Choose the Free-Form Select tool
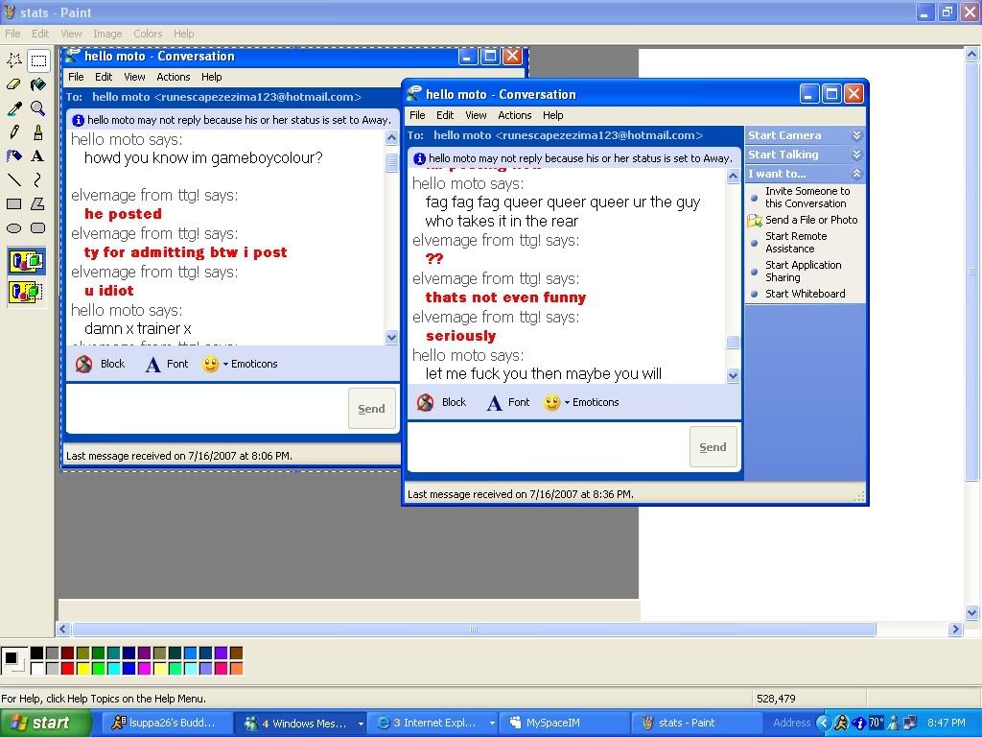Image resolution: width=982 pixels, height=737 pixels. click(x=14, y=60)
